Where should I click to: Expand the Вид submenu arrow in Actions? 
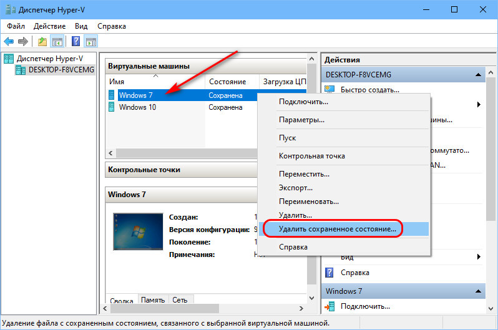[x=479, y=256]
